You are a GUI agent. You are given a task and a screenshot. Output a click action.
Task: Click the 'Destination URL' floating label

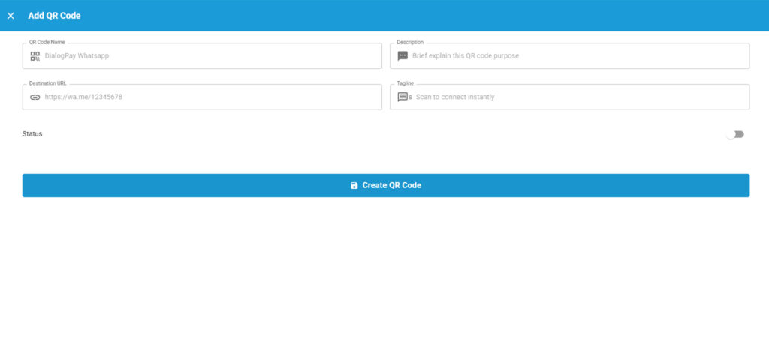[47, 83]
